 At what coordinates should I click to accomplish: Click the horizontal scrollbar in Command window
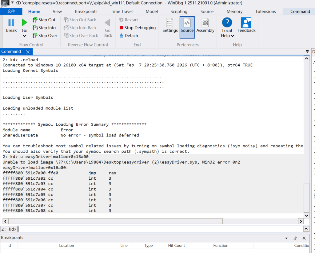coord(115,221)
